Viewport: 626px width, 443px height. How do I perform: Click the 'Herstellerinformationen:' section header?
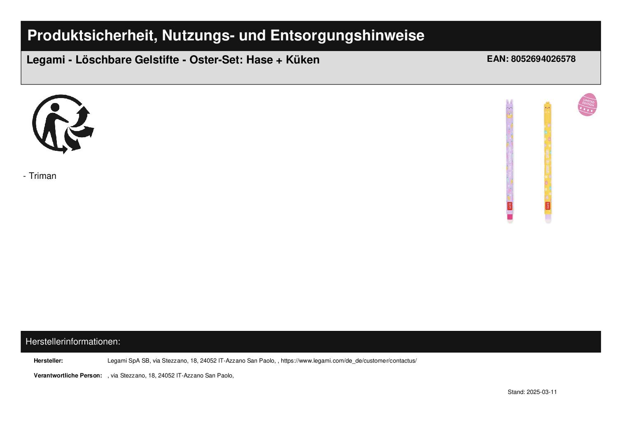(73, 342)
